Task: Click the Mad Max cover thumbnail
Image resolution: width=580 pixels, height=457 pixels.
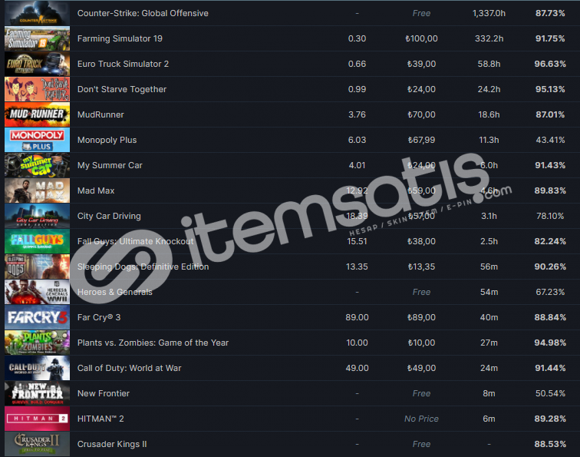Action: pos(37,190)
